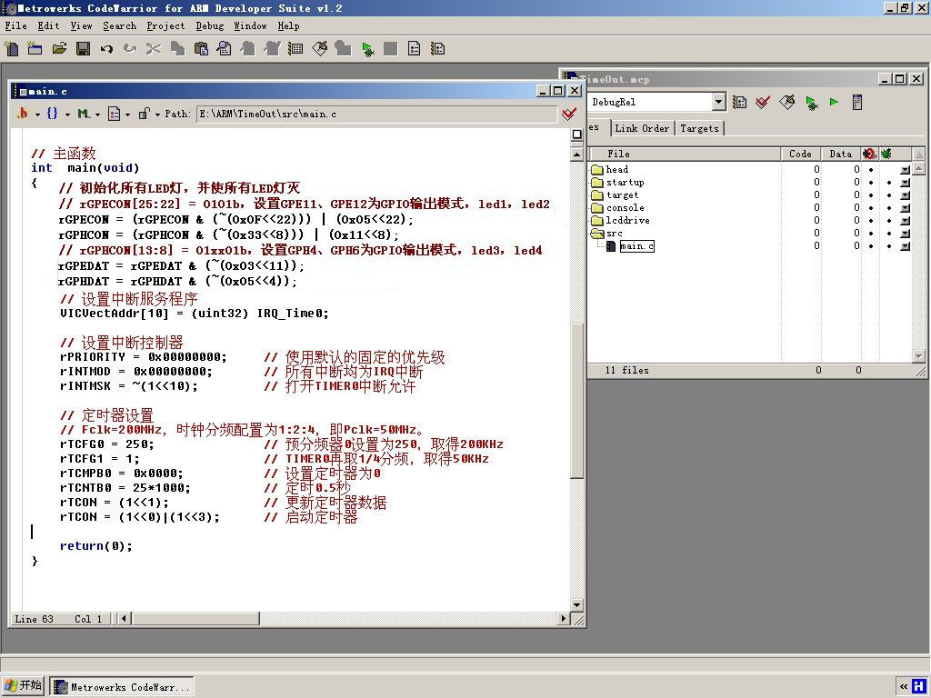Click the red checkmark in main.c editor toolbar

pos(569,114)
